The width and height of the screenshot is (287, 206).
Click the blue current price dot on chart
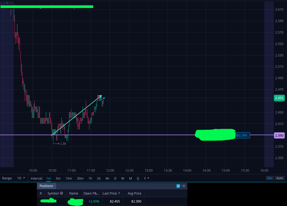point(104,98)
